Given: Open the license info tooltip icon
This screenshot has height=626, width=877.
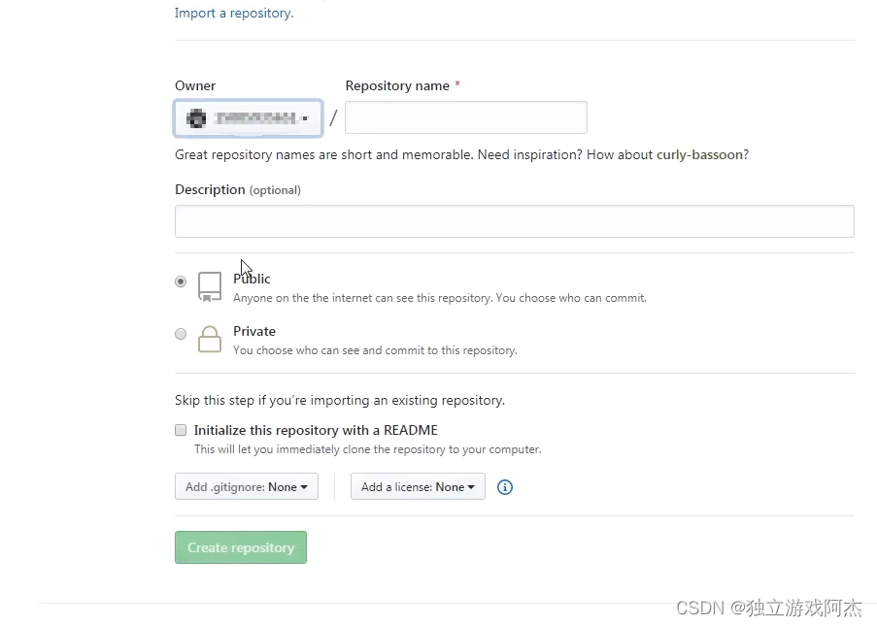Looking at the screenshot, I should (504, 487).
